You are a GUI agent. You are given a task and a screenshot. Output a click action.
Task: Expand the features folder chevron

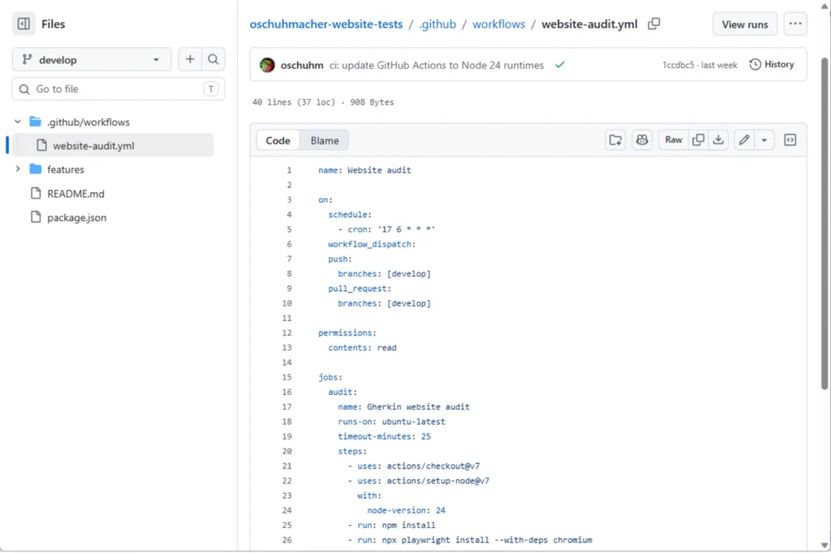pos(18,169)
